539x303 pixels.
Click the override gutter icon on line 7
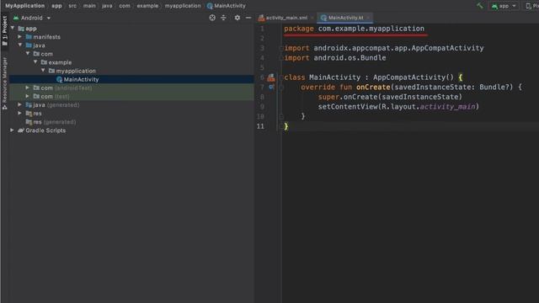pos(271,88)
